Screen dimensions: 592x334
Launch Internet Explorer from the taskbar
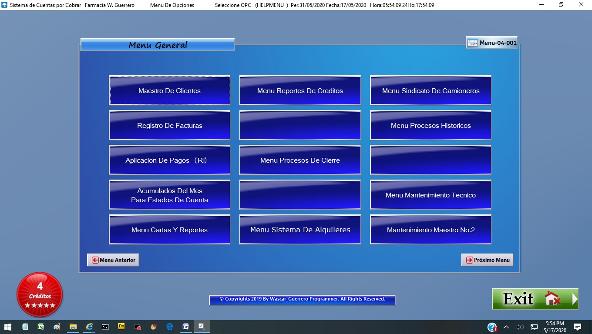tap(89, 327)
